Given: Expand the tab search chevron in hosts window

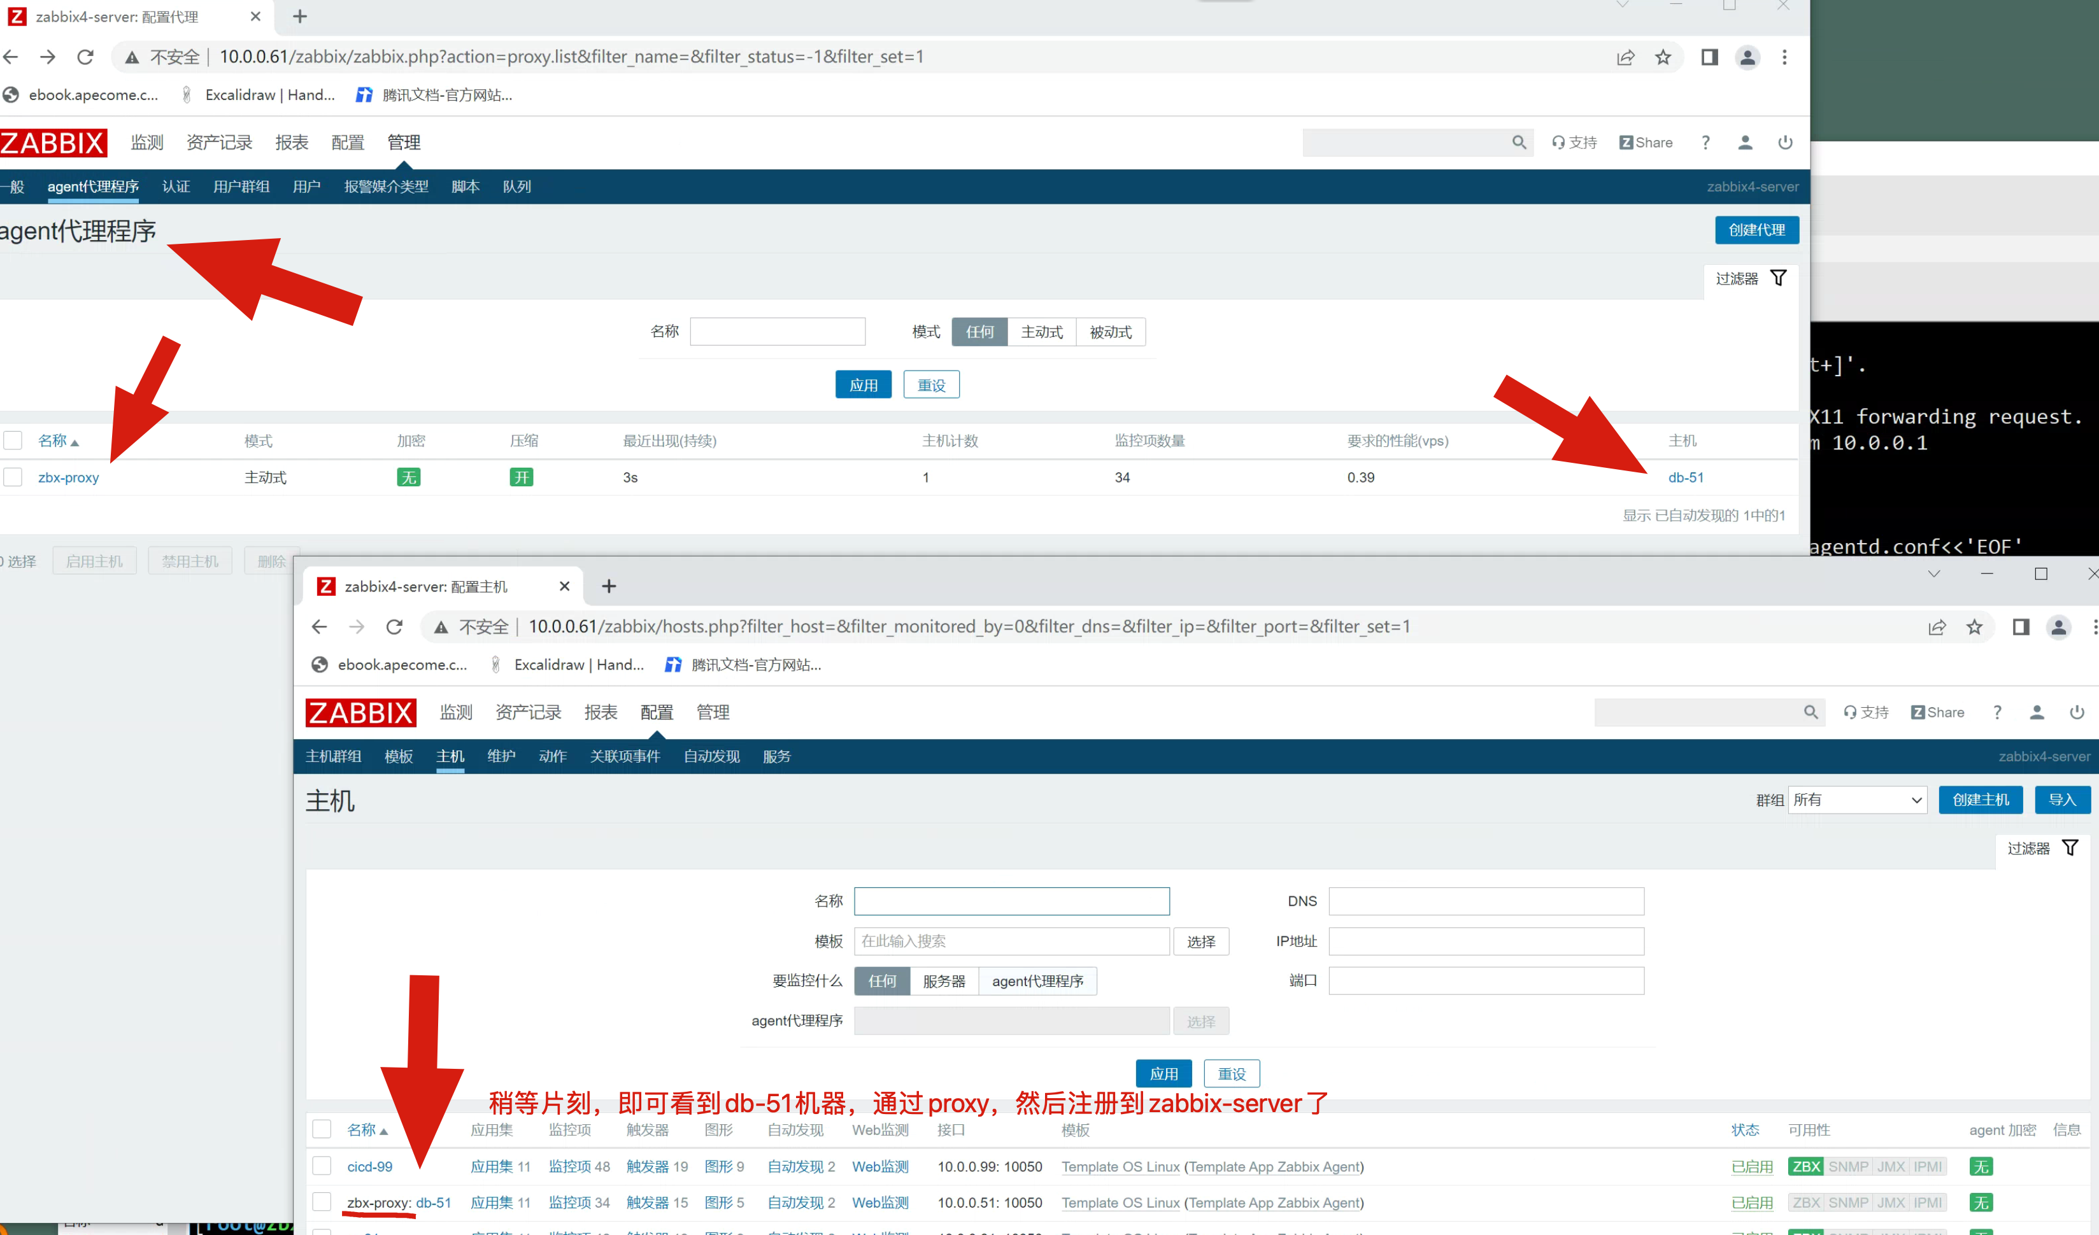Looking at the screenshot, I should (1933, 574).
